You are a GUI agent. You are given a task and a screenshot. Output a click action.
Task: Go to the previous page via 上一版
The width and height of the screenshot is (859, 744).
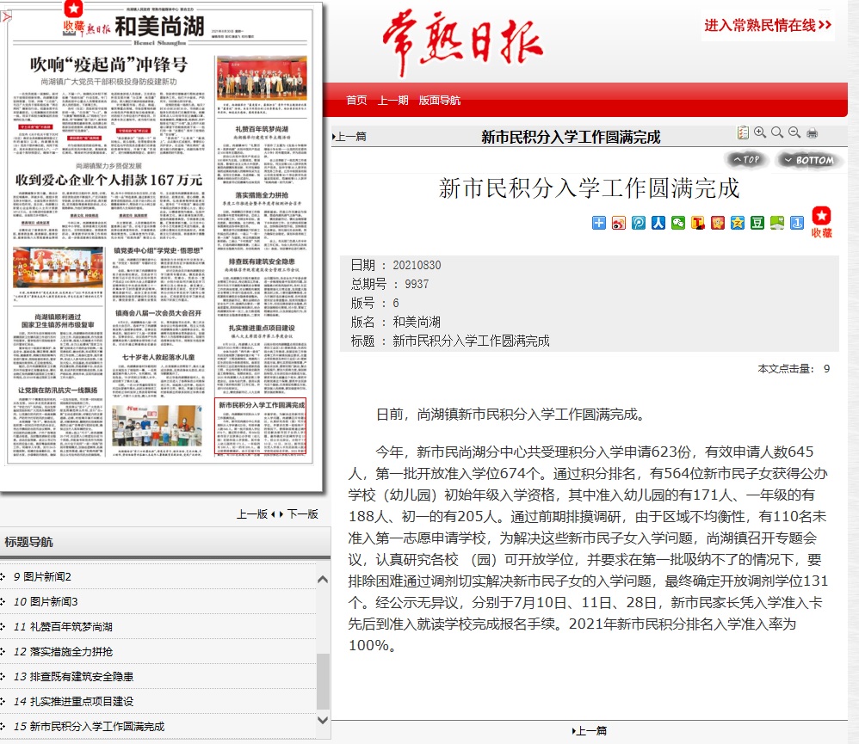[x=252, y=514]
